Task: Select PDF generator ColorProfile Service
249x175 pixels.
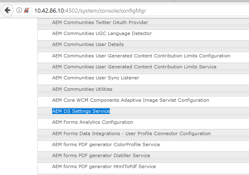Action: (x=106, y=144)
